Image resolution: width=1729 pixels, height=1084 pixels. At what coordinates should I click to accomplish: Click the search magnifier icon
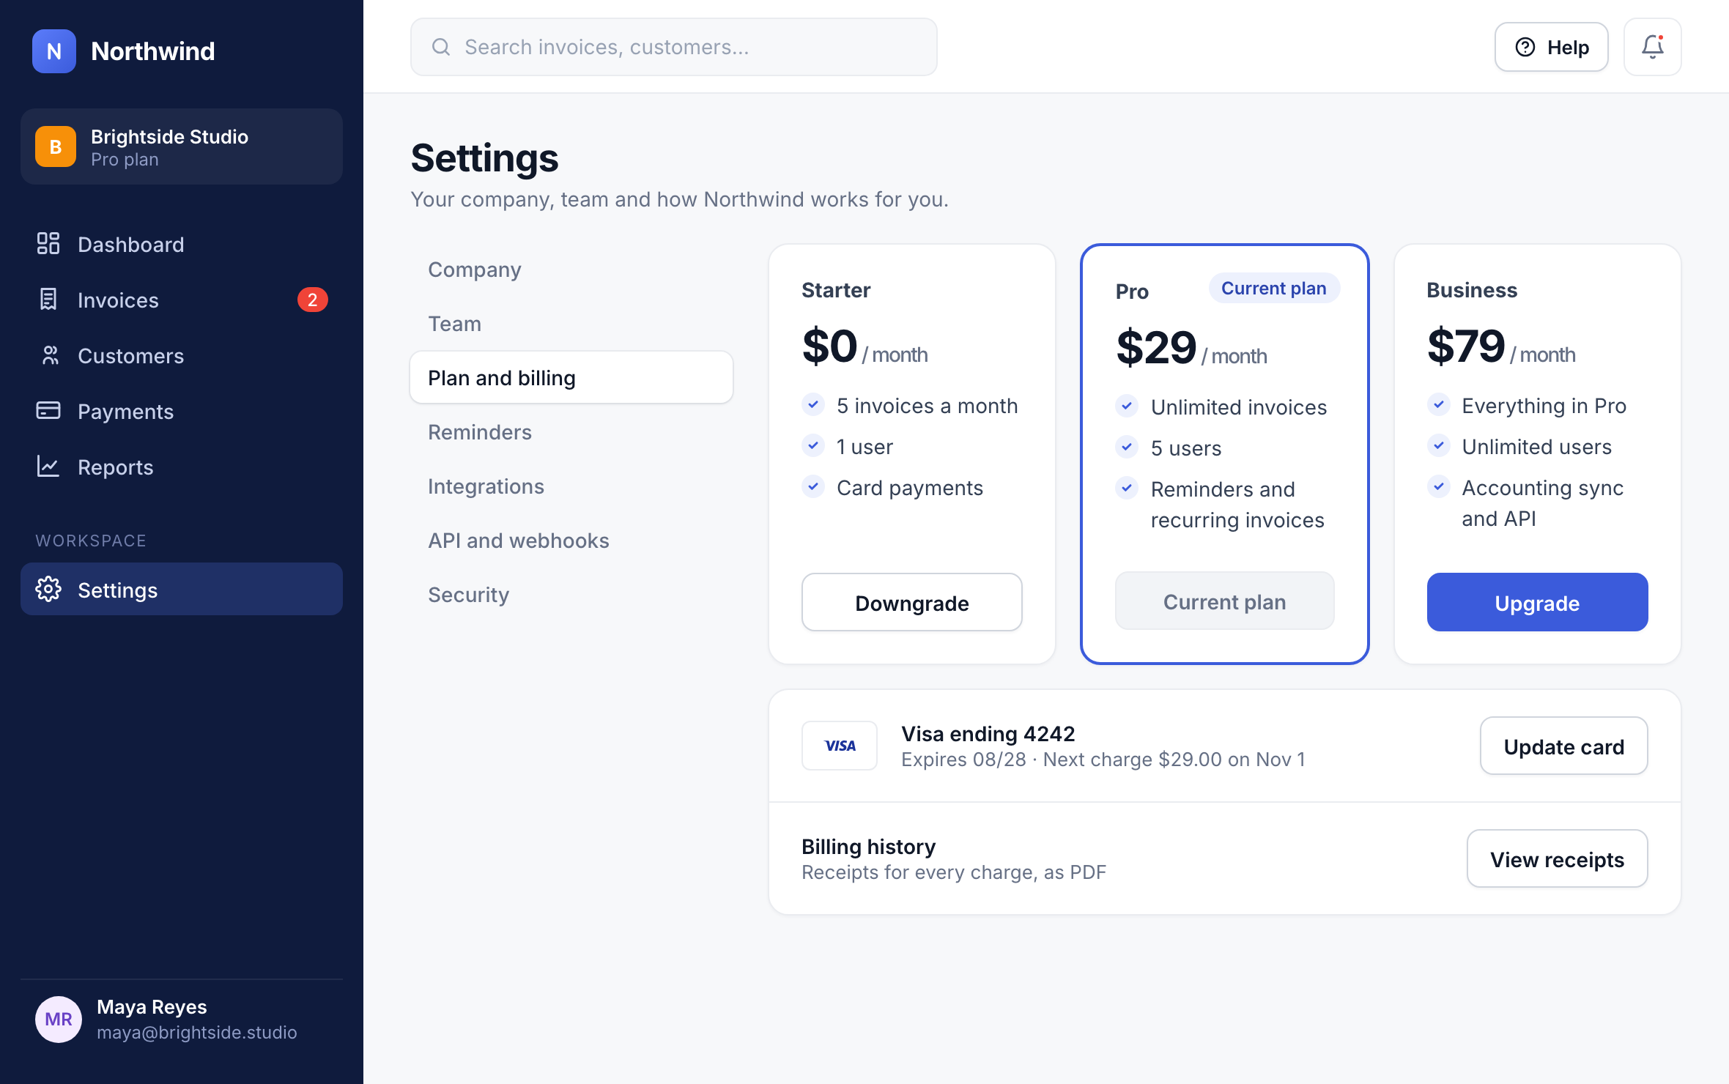[441, 47]
